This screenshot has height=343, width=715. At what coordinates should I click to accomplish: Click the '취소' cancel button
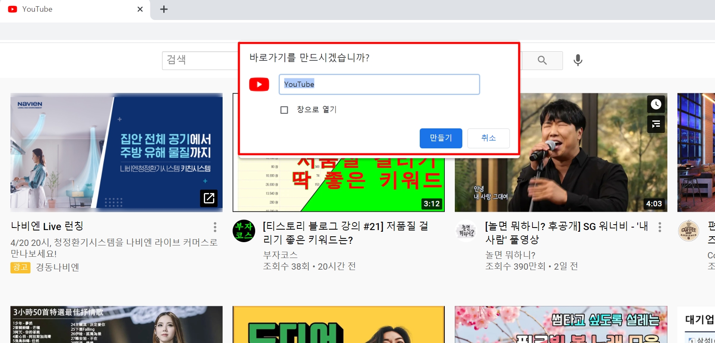pyautogui.click(x=488, y=138)
